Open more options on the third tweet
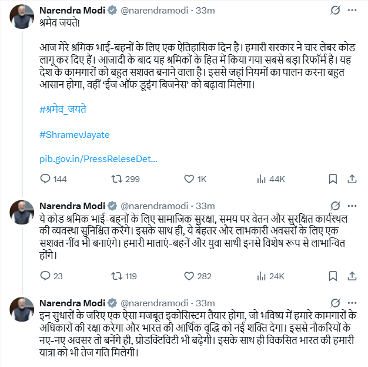 [x=352, y=302]
